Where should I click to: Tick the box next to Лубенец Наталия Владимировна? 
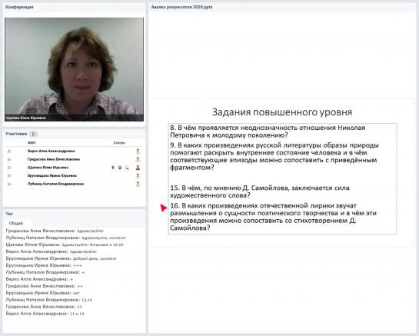point(9,185)
